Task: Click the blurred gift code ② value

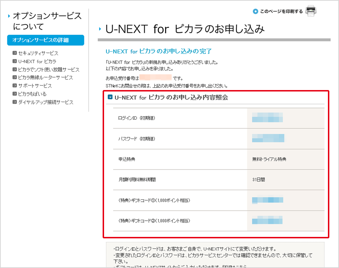Action: pyautogui.click(x=267, y=220)
